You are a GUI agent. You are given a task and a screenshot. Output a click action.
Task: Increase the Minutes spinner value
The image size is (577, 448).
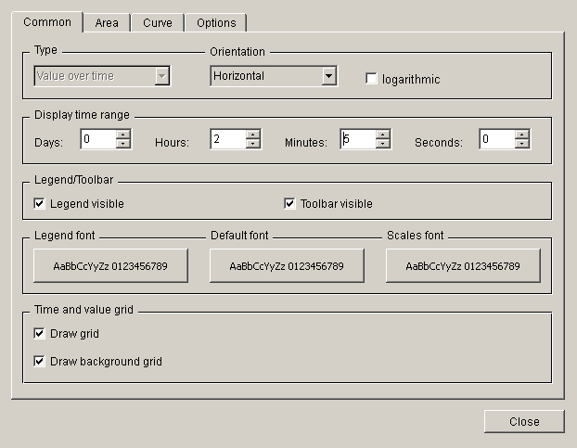(383, 134)
